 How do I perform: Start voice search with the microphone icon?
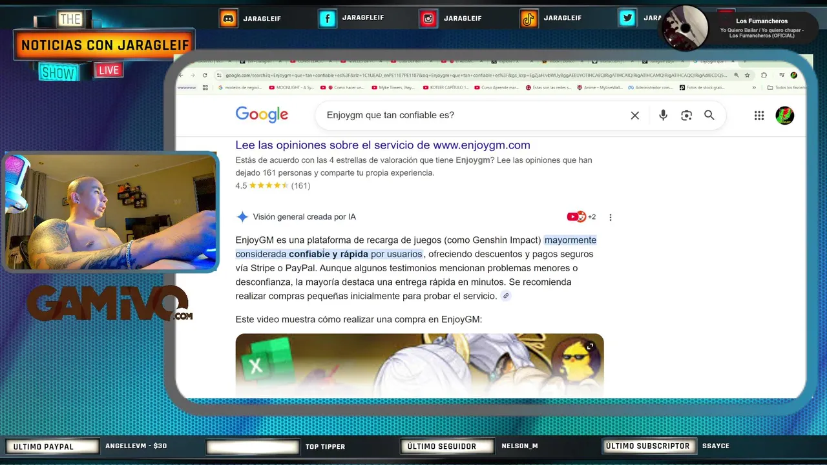pos(663,115)
